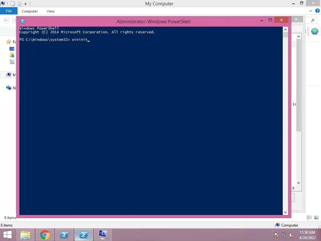Switch to large icons view in Explorer

(316, 217)
